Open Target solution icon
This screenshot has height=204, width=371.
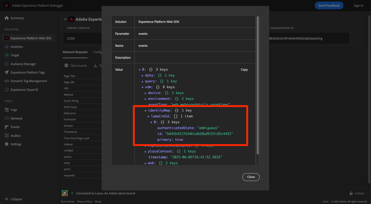7,55
